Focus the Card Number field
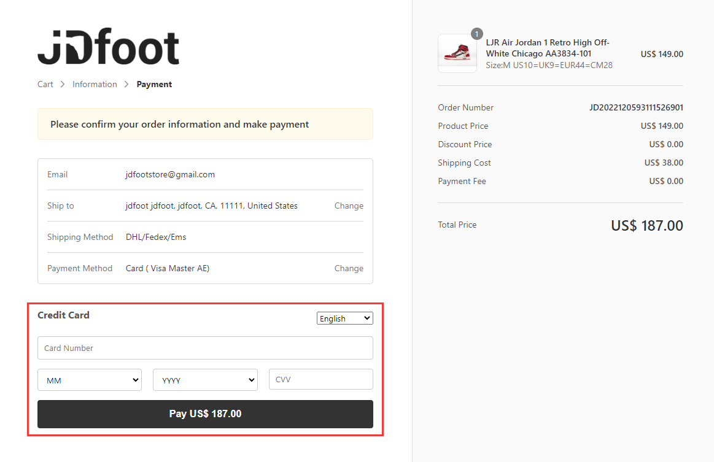 [x=206, y=348]
